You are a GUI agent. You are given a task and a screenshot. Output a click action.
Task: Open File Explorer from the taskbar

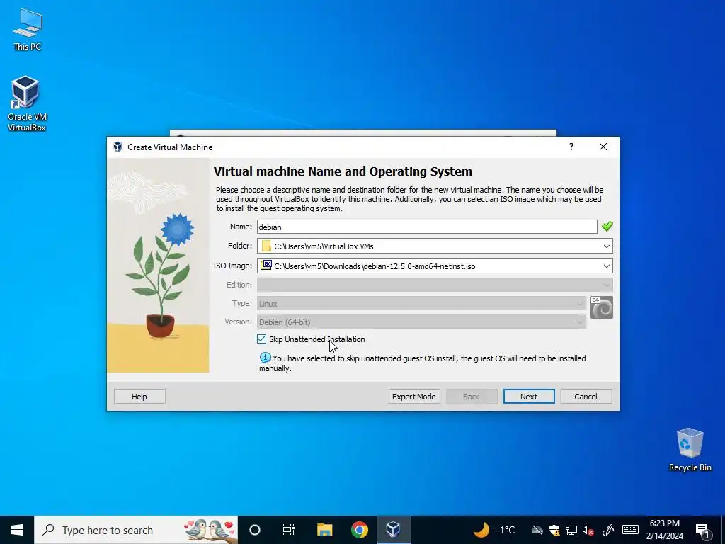324,530
